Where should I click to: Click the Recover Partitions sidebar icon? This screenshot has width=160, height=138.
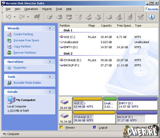click(x=9, y=53)
